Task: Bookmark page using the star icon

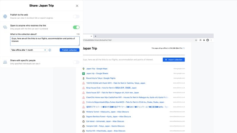Action: 196,40
